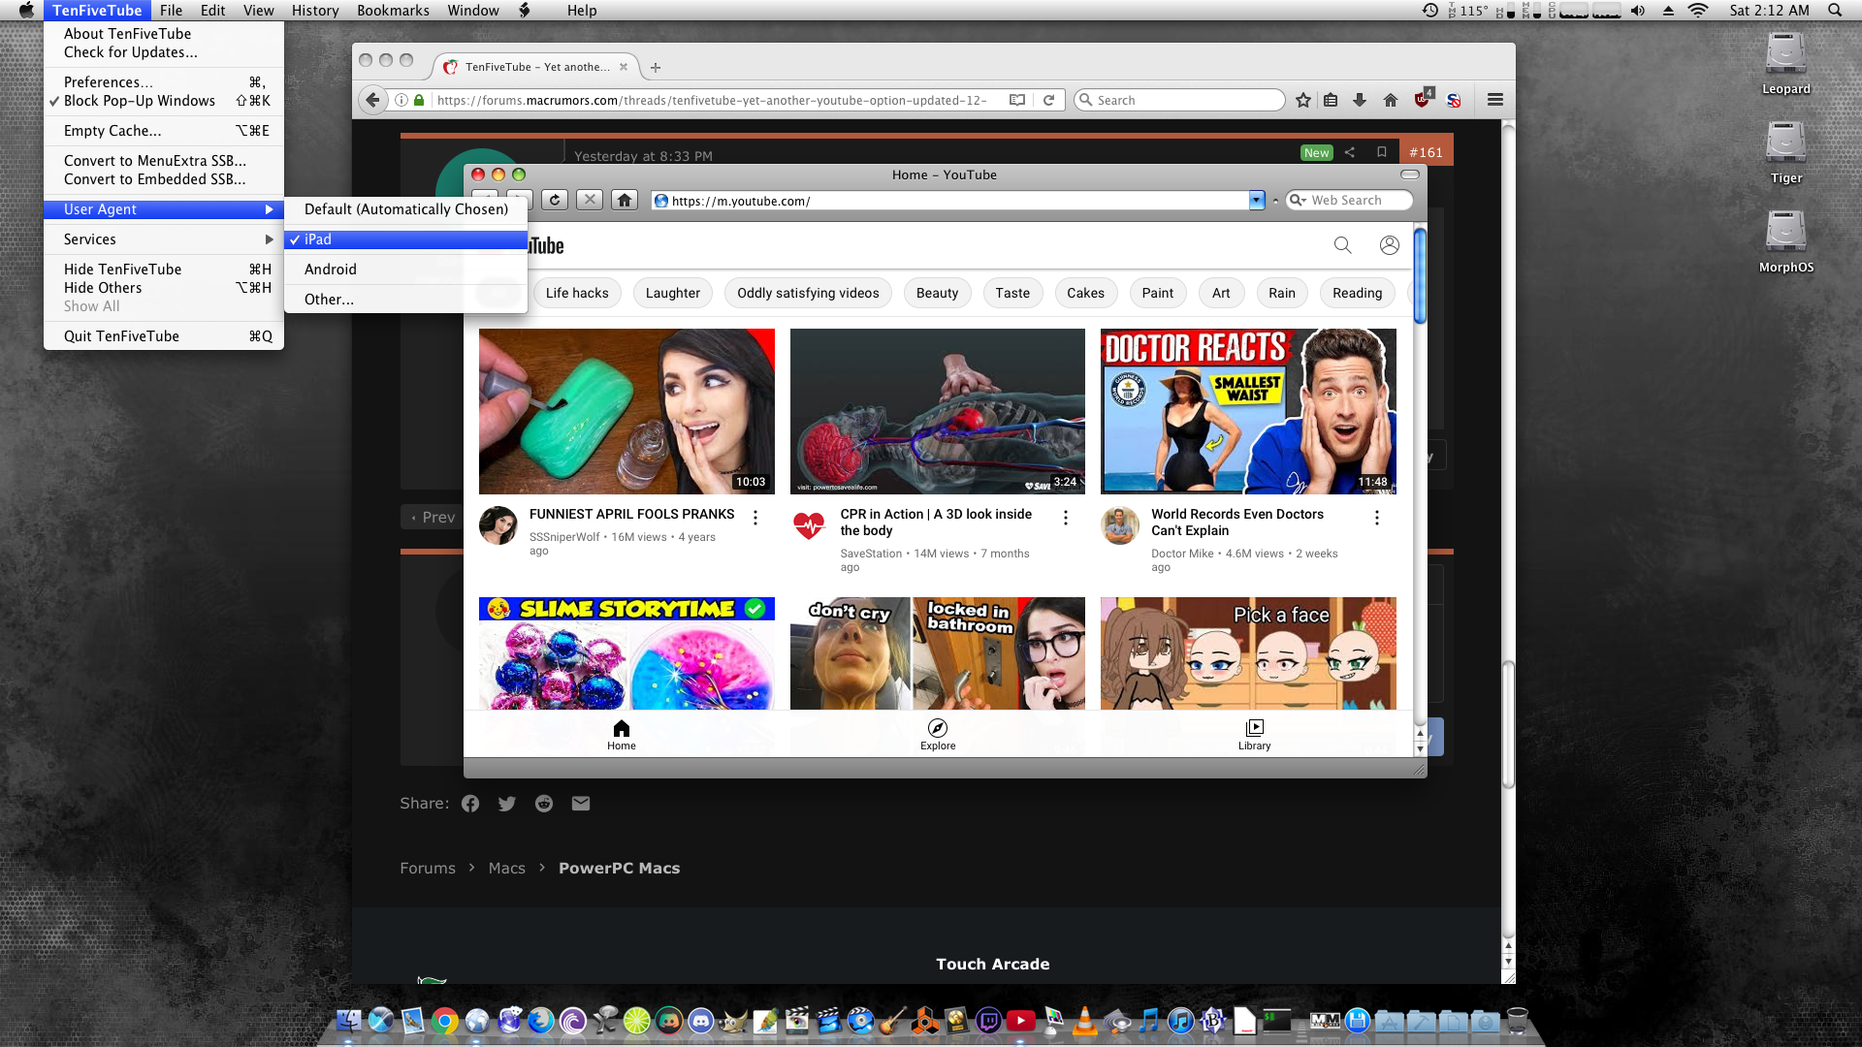Click Firefox back arrow button
The width and height of the screenshot is (1862, 1047).
point(372,100)
